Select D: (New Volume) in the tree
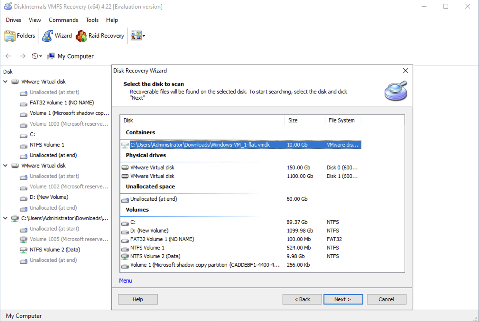This screenshot has height=322, width=479. pyautogui.click(x=49, y=197)
